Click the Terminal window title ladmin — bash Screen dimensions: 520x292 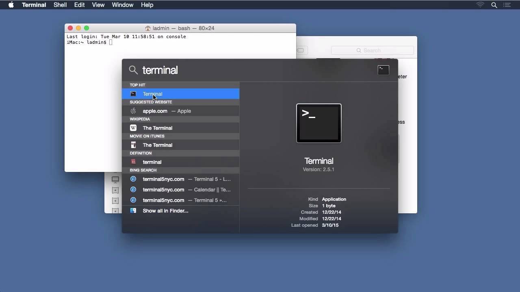pos(183,28)
